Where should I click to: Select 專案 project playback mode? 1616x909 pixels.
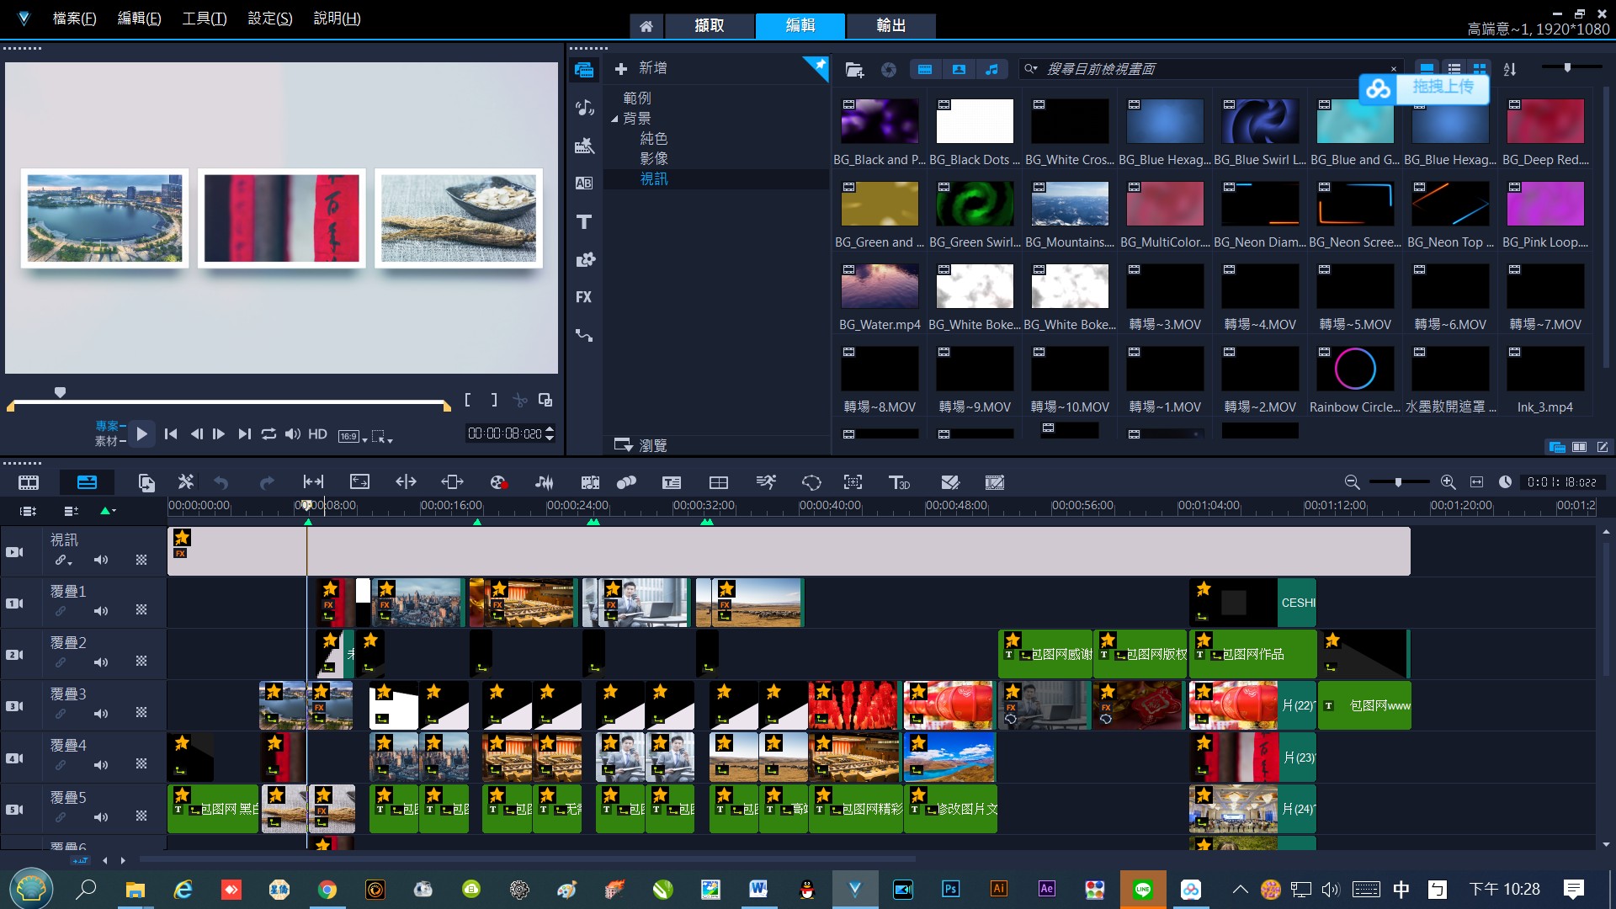coord(109,426)
